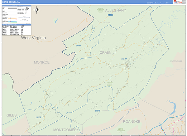Click the GILES county label
The height and width of the screenshot is (136, 187).
click(x=12, y=115)
